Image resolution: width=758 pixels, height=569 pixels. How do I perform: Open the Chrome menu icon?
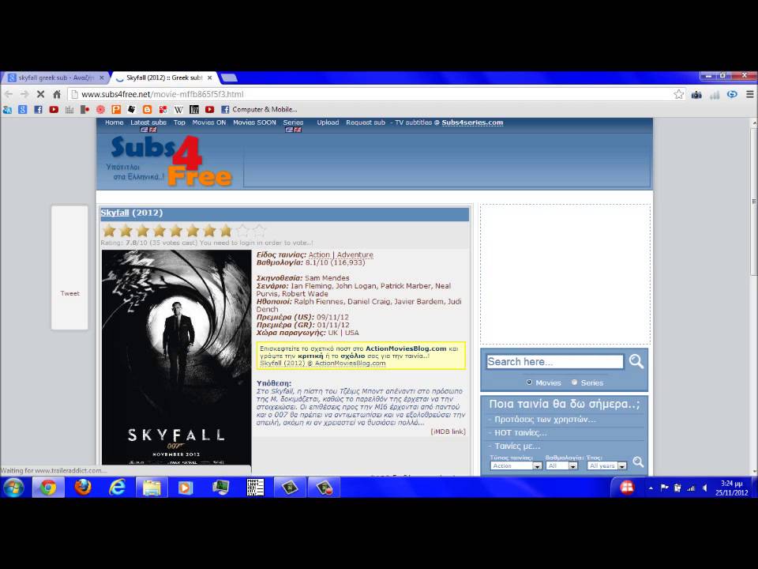coord(749,94)
